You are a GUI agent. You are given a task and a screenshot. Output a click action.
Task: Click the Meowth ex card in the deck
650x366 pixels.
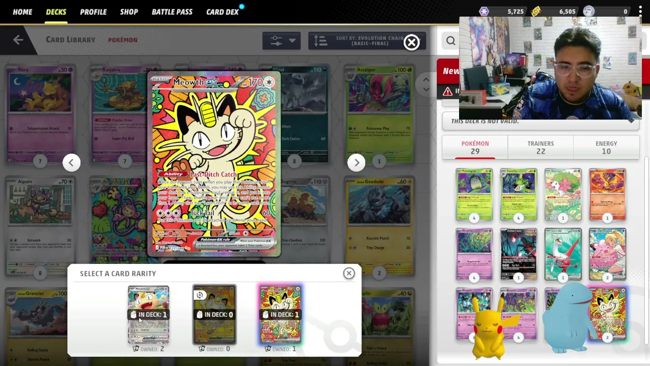607,314
